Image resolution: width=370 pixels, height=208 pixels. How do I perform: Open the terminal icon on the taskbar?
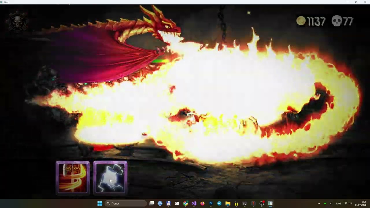tap(245, 203)
